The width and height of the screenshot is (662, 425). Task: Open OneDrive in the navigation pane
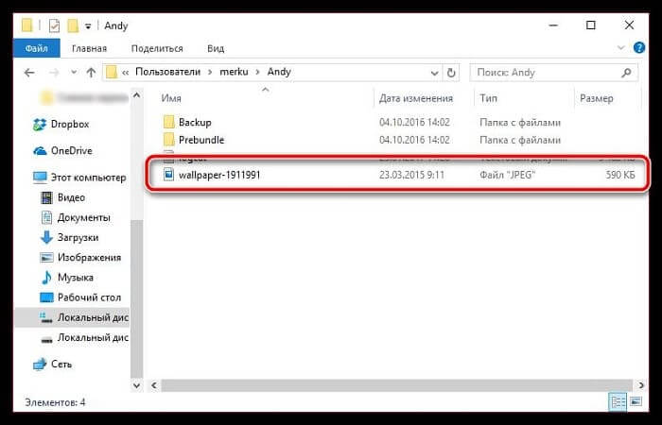coord(71,150)
